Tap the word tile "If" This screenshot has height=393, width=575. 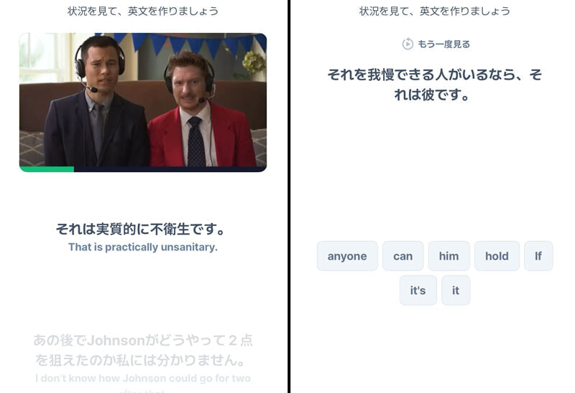pos(538,256)
